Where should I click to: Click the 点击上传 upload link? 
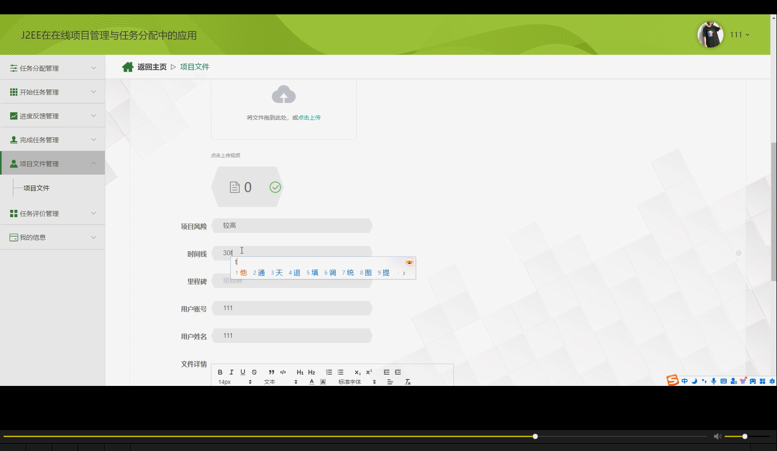coord(310,117)
